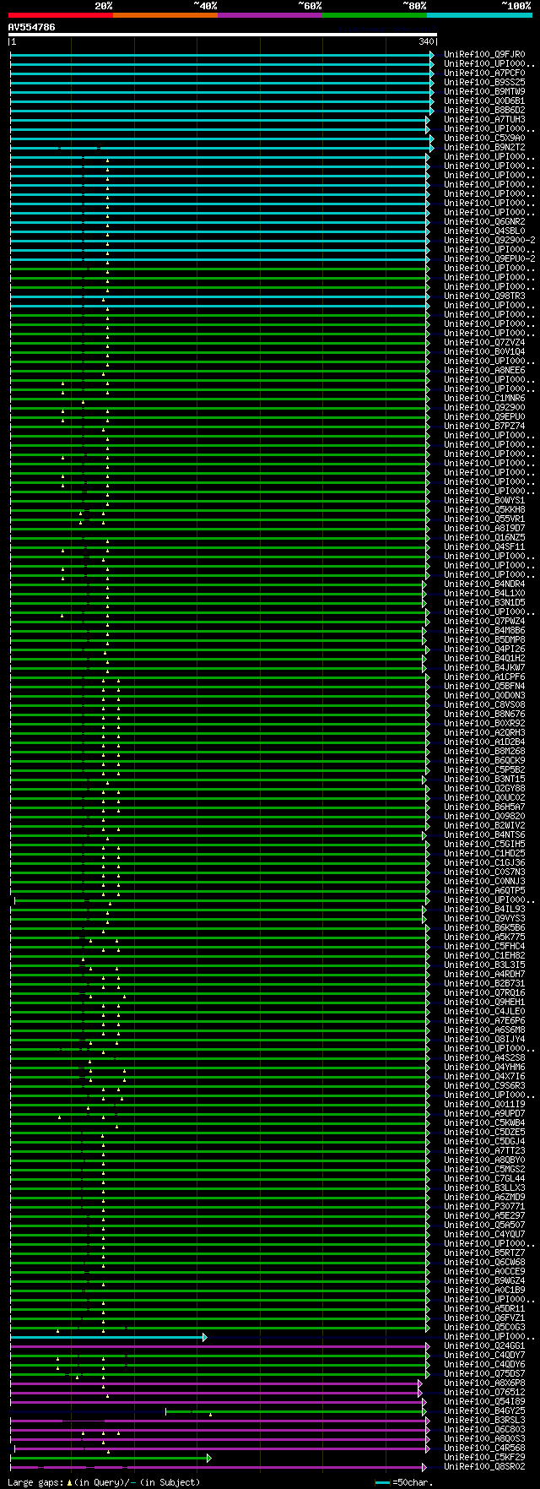
Task: Select the UniRef100_Q8SR02 label
Action: [x=484, y=1467]
